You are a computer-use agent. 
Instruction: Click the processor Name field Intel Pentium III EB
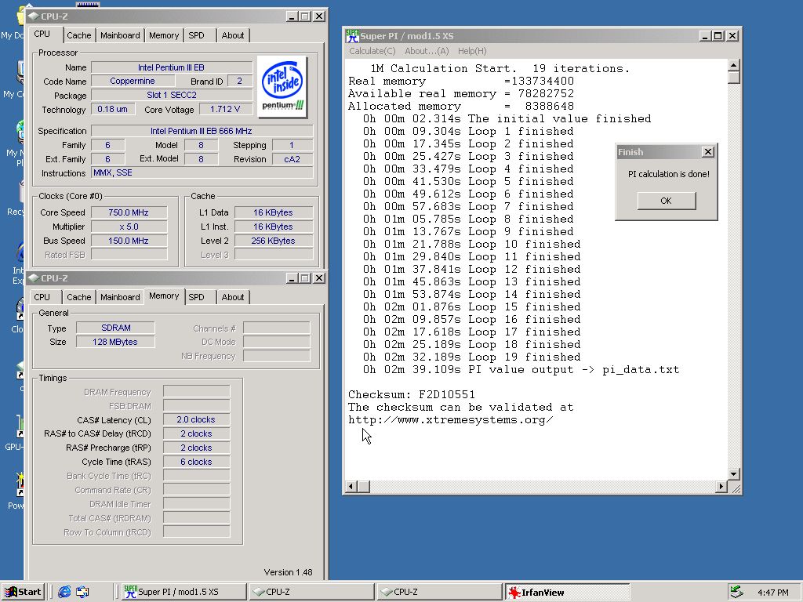pos(172,67)
